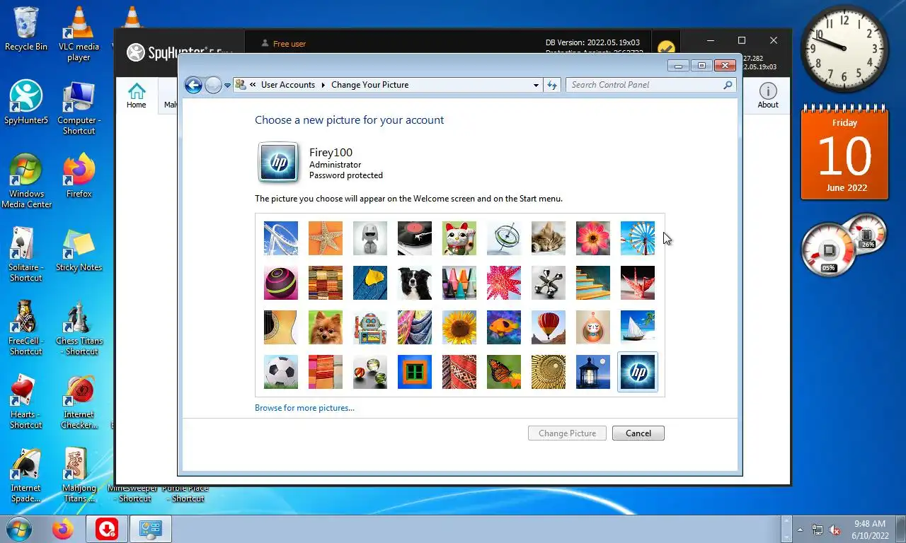Click the search magnifier icon
Viewport: 906px width, 543px height.
point(728,85)
